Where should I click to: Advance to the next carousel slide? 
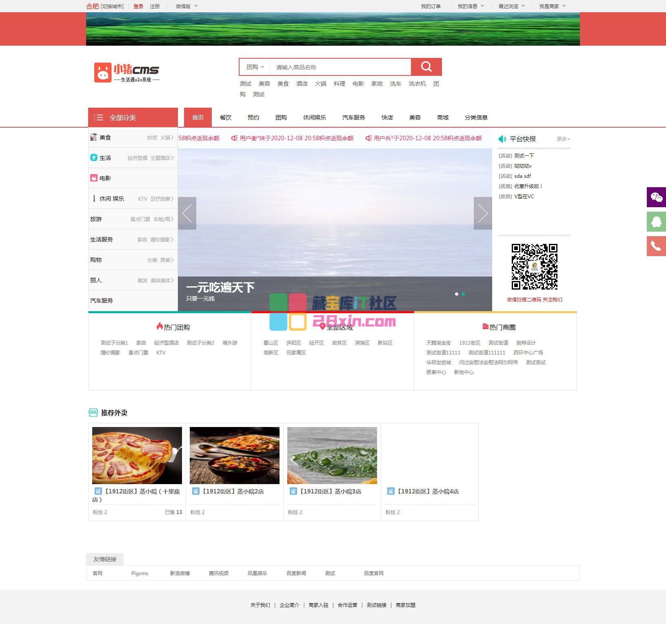(x=483, y=213)
